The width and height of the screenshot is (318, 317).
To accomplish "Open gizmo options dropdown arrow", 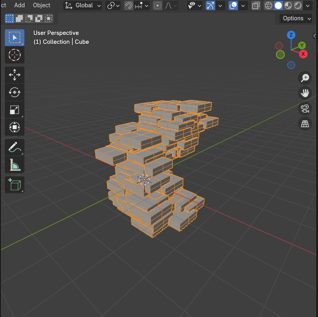I will [220, 5].
